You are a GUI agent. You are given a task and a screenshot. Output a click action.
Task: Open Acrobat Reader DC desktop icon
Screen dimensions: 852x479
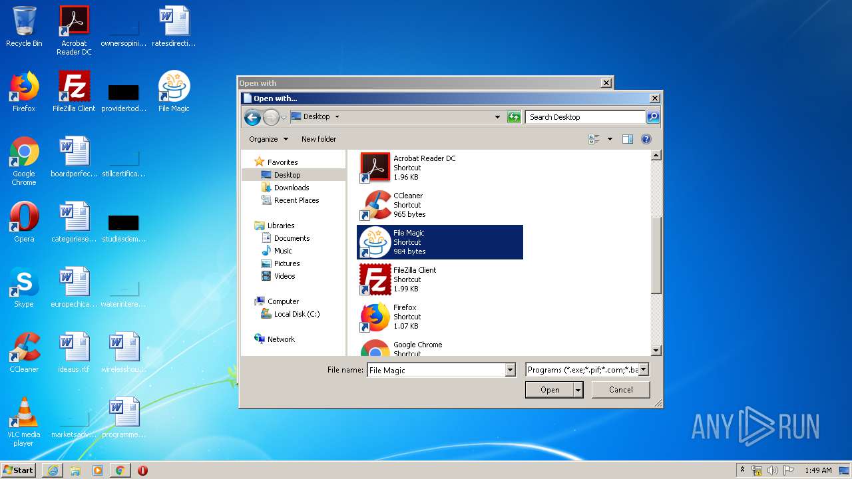tap(74, 31)
